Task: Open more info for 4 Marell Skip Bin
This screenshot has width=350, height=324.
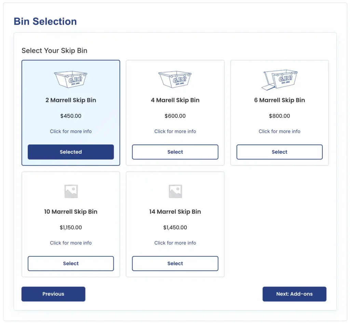Action: pyautogui.click(x=175, y=132)
